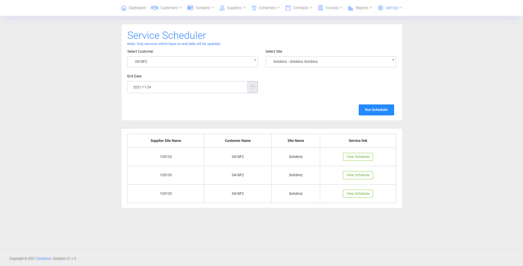
Task: Click the Suppliers person icon
Action: (222, 8)
